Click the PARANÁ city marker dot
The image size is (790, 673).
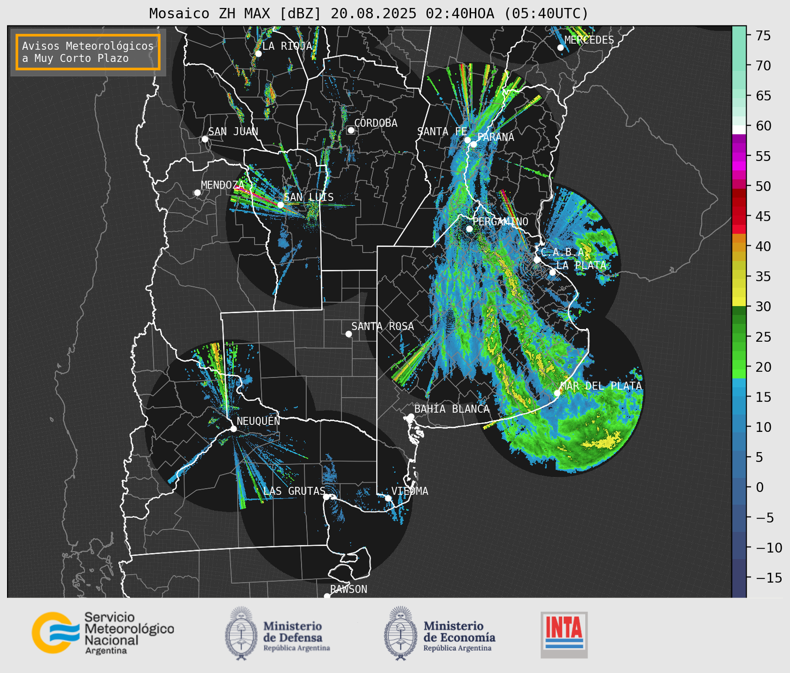[473, 144]
